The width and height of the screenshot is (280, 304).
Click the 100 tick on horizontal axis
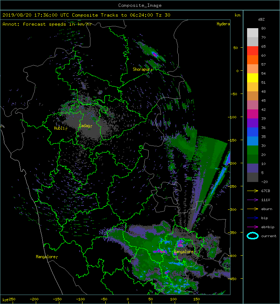pyautogui.click(x=173, y=299)
